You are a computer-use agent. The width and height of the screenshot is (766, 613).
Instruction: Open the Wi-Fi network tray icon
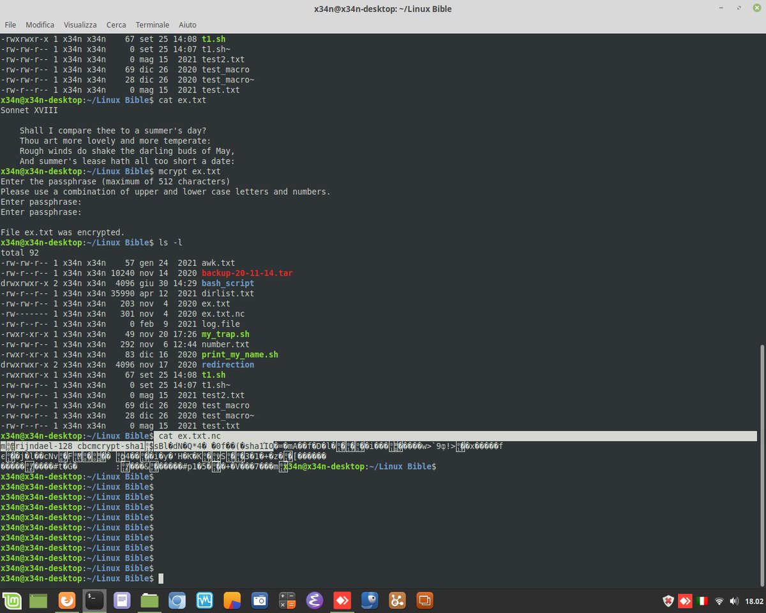click(x=719, y=601)
